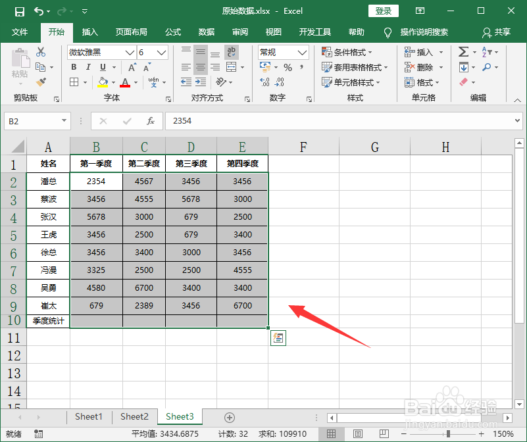This screenshot has width=527, height=442.
Task: Click the Accounting Number Format icon
Action: 265,67
